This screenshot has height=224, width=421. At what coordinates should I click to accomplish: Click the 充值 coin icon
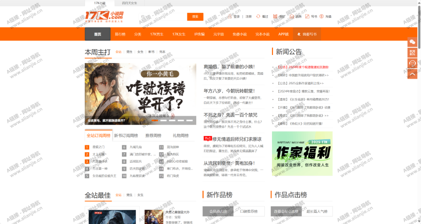pos(321,17)
